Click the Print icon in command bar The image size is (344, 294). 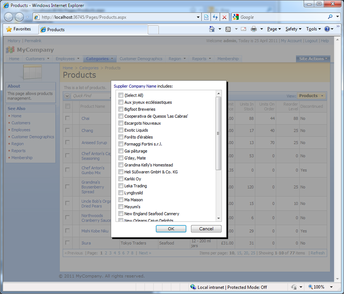pyautogui.click(x=254, y=29)
